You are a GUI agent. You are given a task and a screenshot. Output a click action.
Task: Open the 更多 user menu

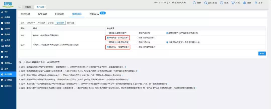pos(258,3)
